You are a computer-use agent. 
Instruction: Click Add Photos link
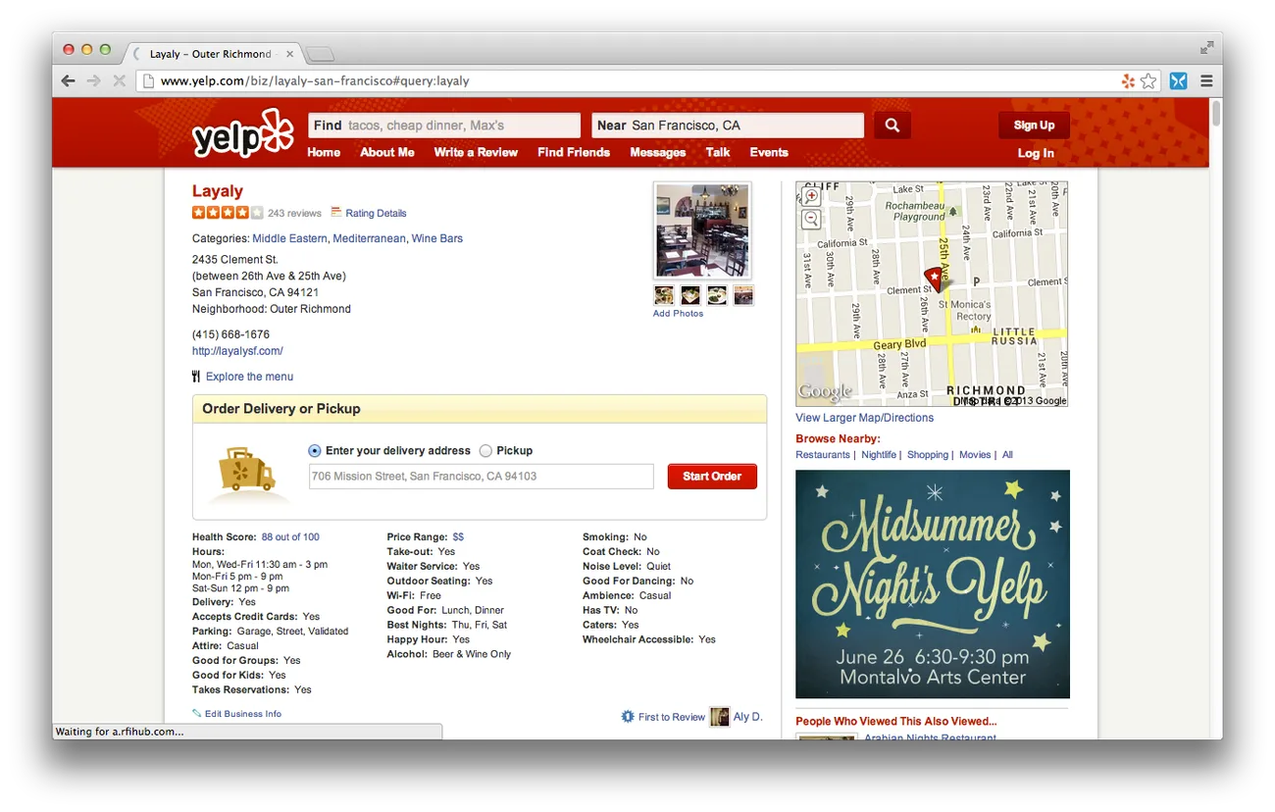pos(678,314)
